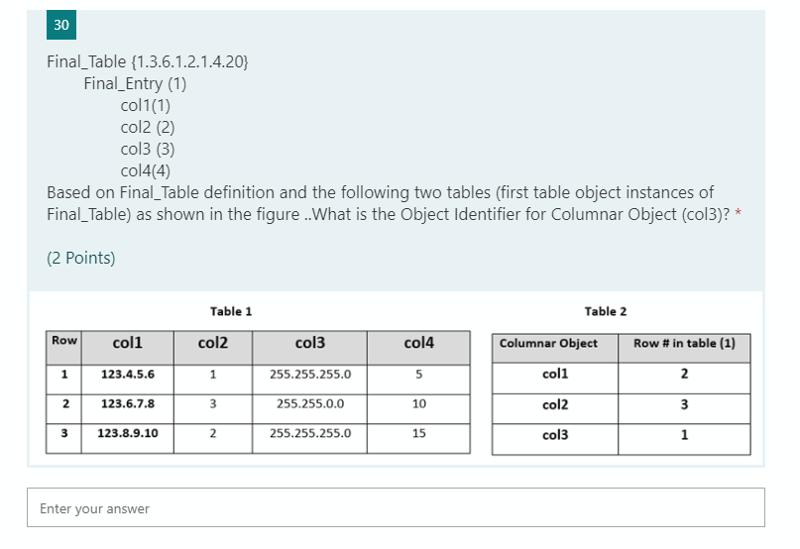The width and height of the screenshot is (800, 549).
Task: Click the col3 row label in Table 2
Action: point(555,439)
